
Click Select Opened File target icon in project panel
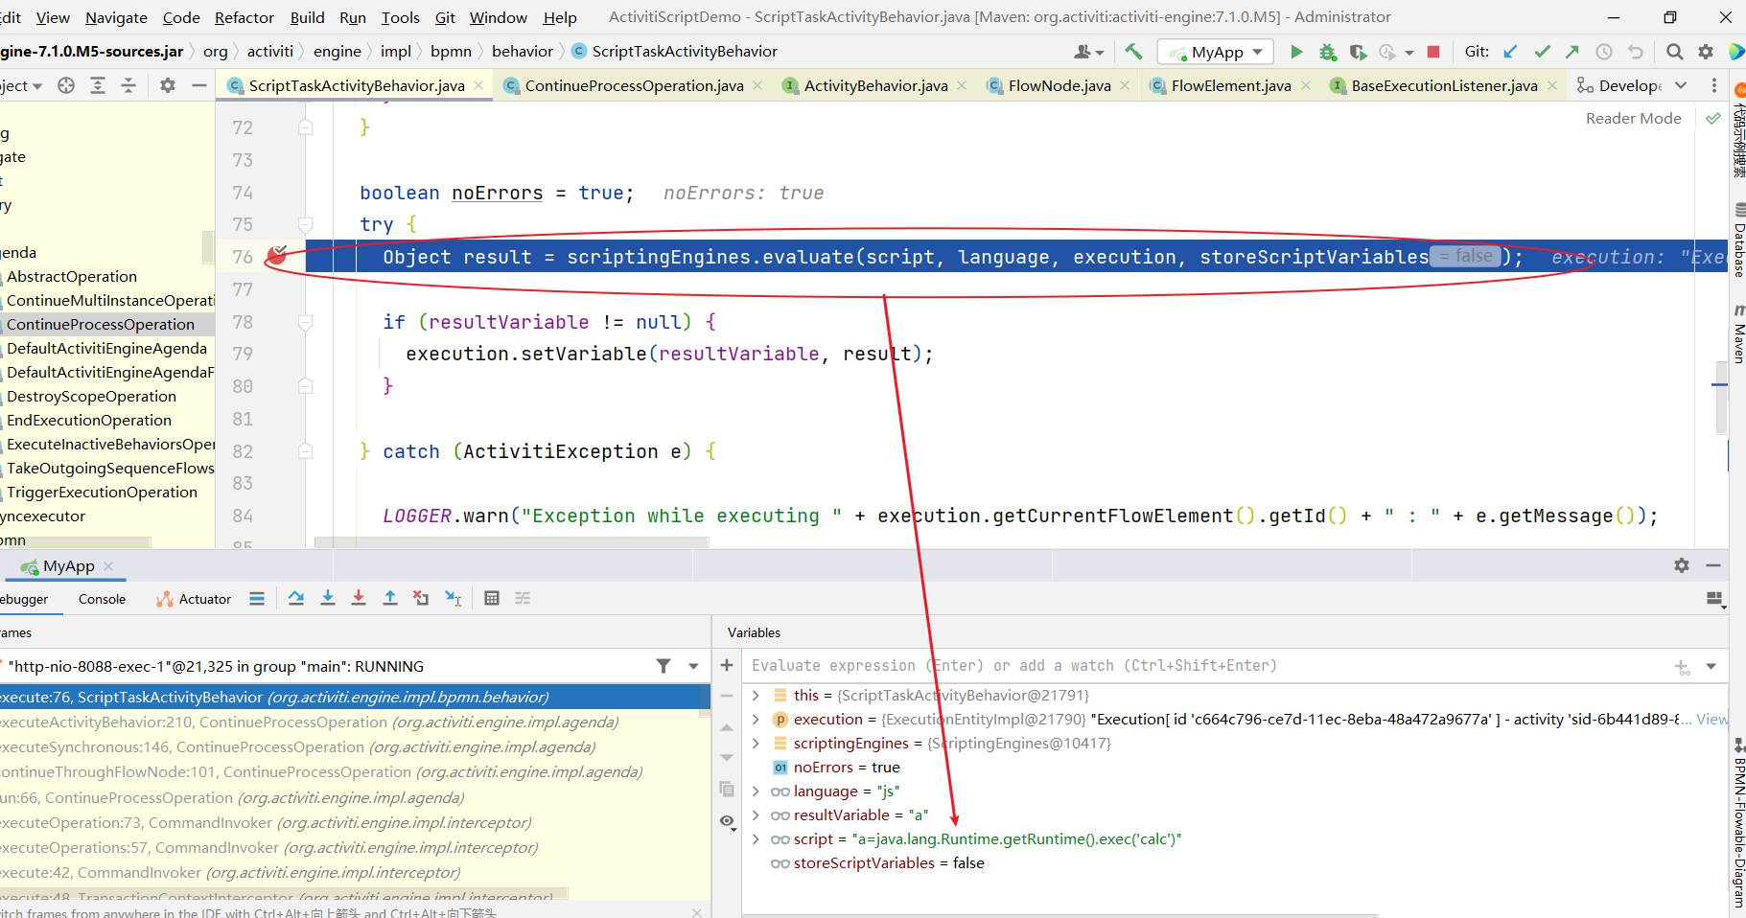click(66, 85)
